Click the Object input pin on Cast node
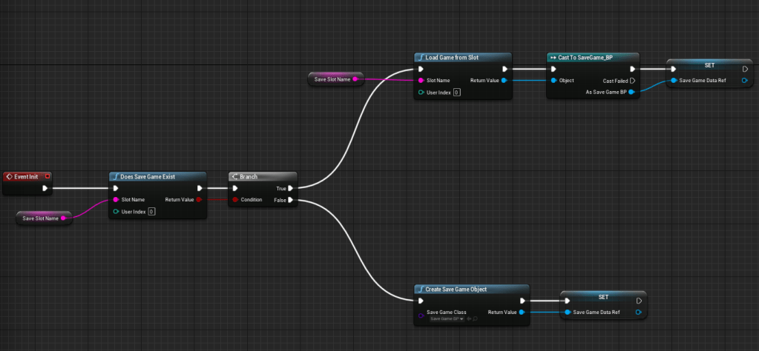Screen dimensions: 759x351 tap(553, 81)
